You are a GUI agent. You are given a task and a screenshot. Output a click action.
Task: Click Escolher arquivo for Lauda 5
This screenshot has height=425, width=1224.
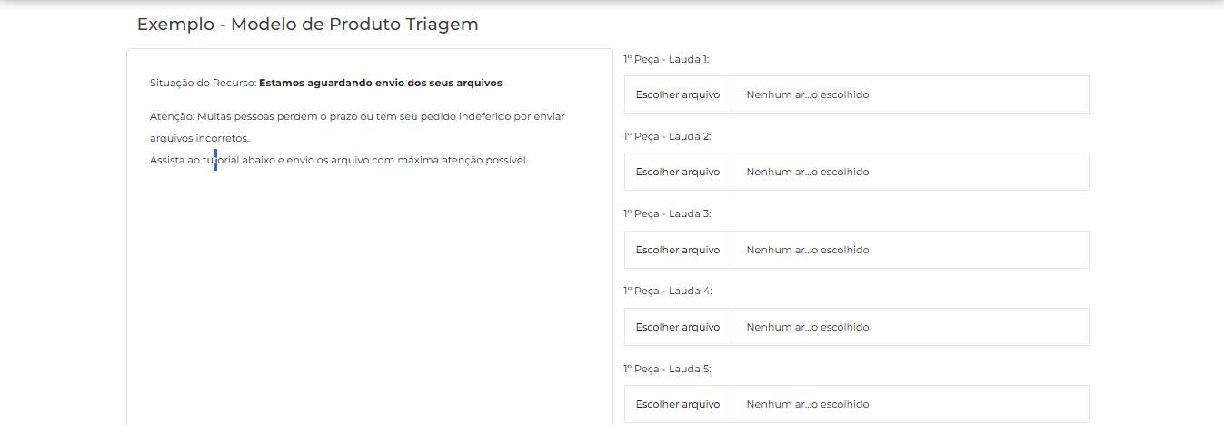pos(678,404)
